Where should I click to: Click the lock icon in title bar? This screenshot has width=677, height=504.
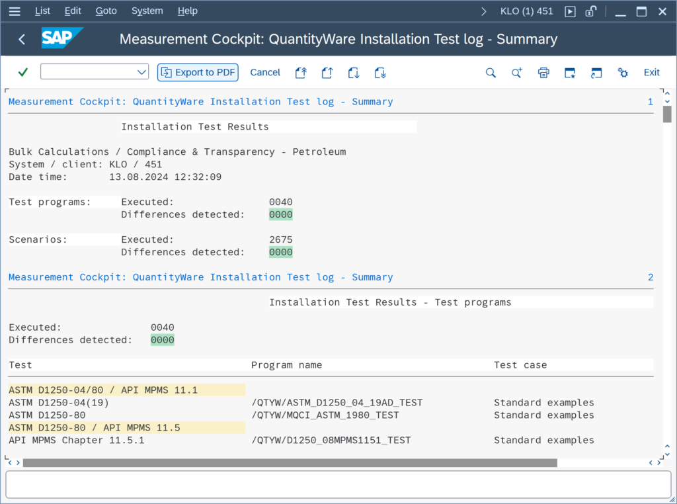[x=590, y=11]
